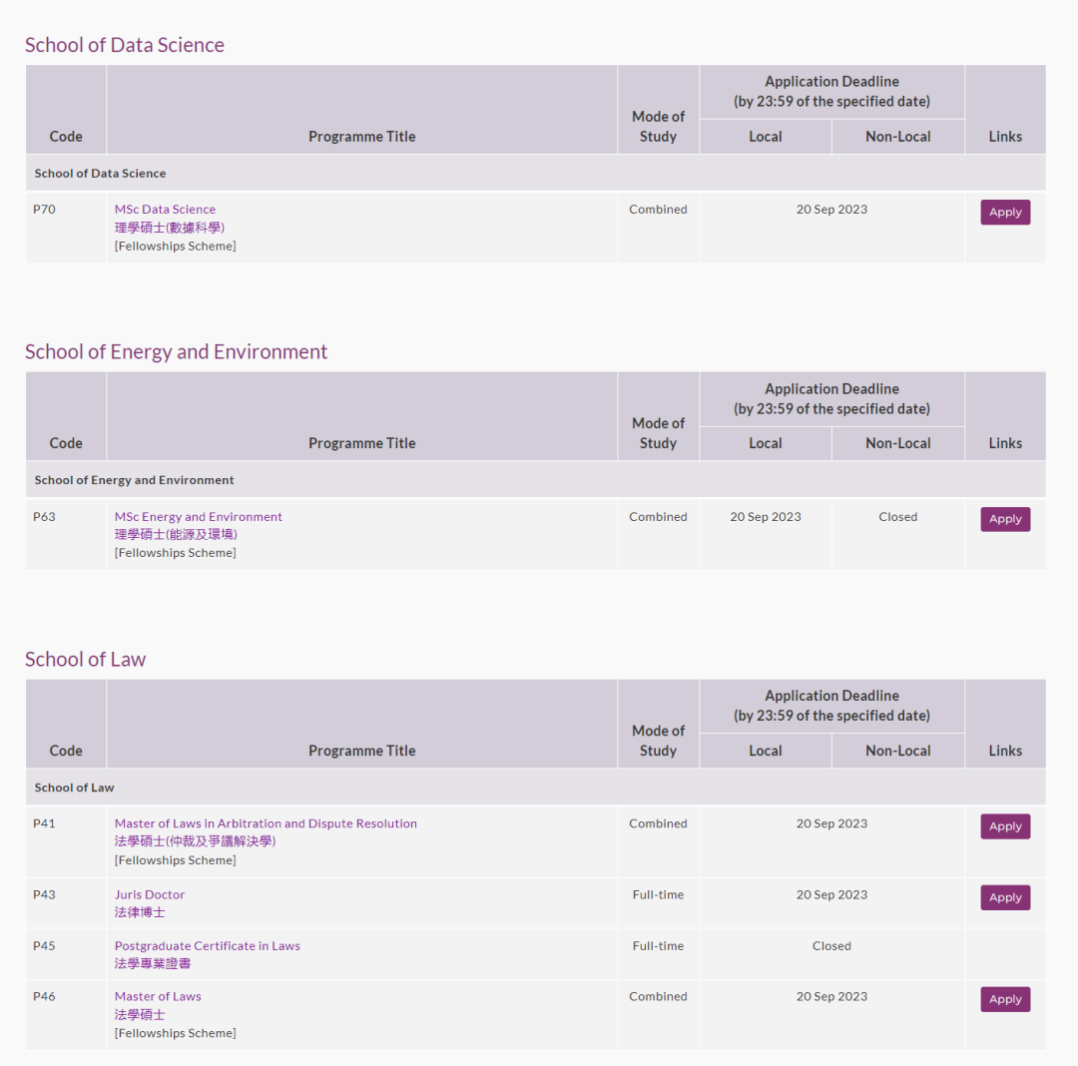Open Master of Laws in Arbitration link

click(266, 823)
